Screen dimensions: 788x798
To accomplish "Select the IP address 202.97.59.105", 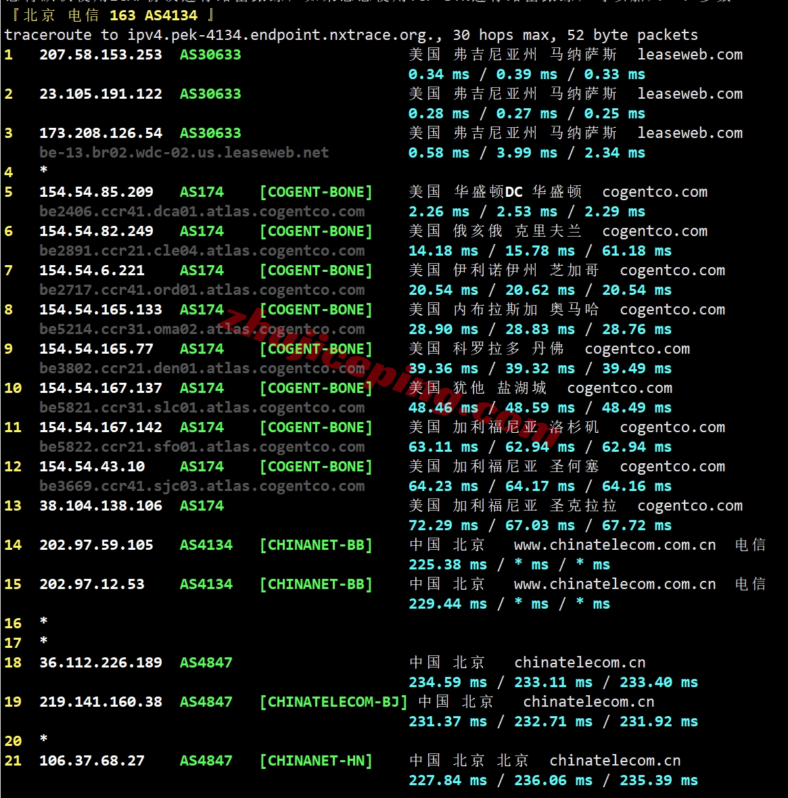I will coord(96,544).
